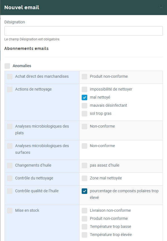Click inside the Désignation text field
Screen dimensions: 167x241
click(x=83, y=31)
